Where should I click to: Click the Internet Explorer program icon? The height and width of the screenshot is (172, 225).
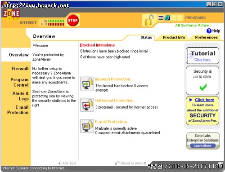[x=167, y=18]
